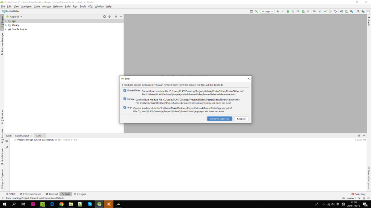
Task: Click the Apply Changes lightning icon
Action: click(283, 11)
